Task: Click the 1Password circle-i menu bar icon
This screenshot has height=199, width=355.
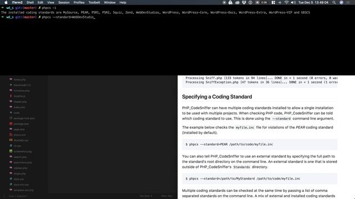Action: 250,2
